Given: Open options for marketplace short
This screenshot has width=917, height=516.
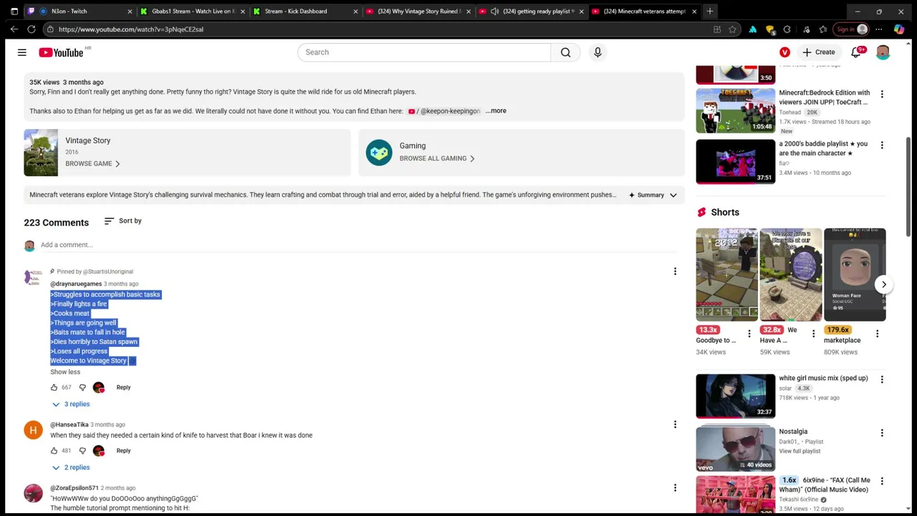Looking at the screenshot, I should [878, 334].
